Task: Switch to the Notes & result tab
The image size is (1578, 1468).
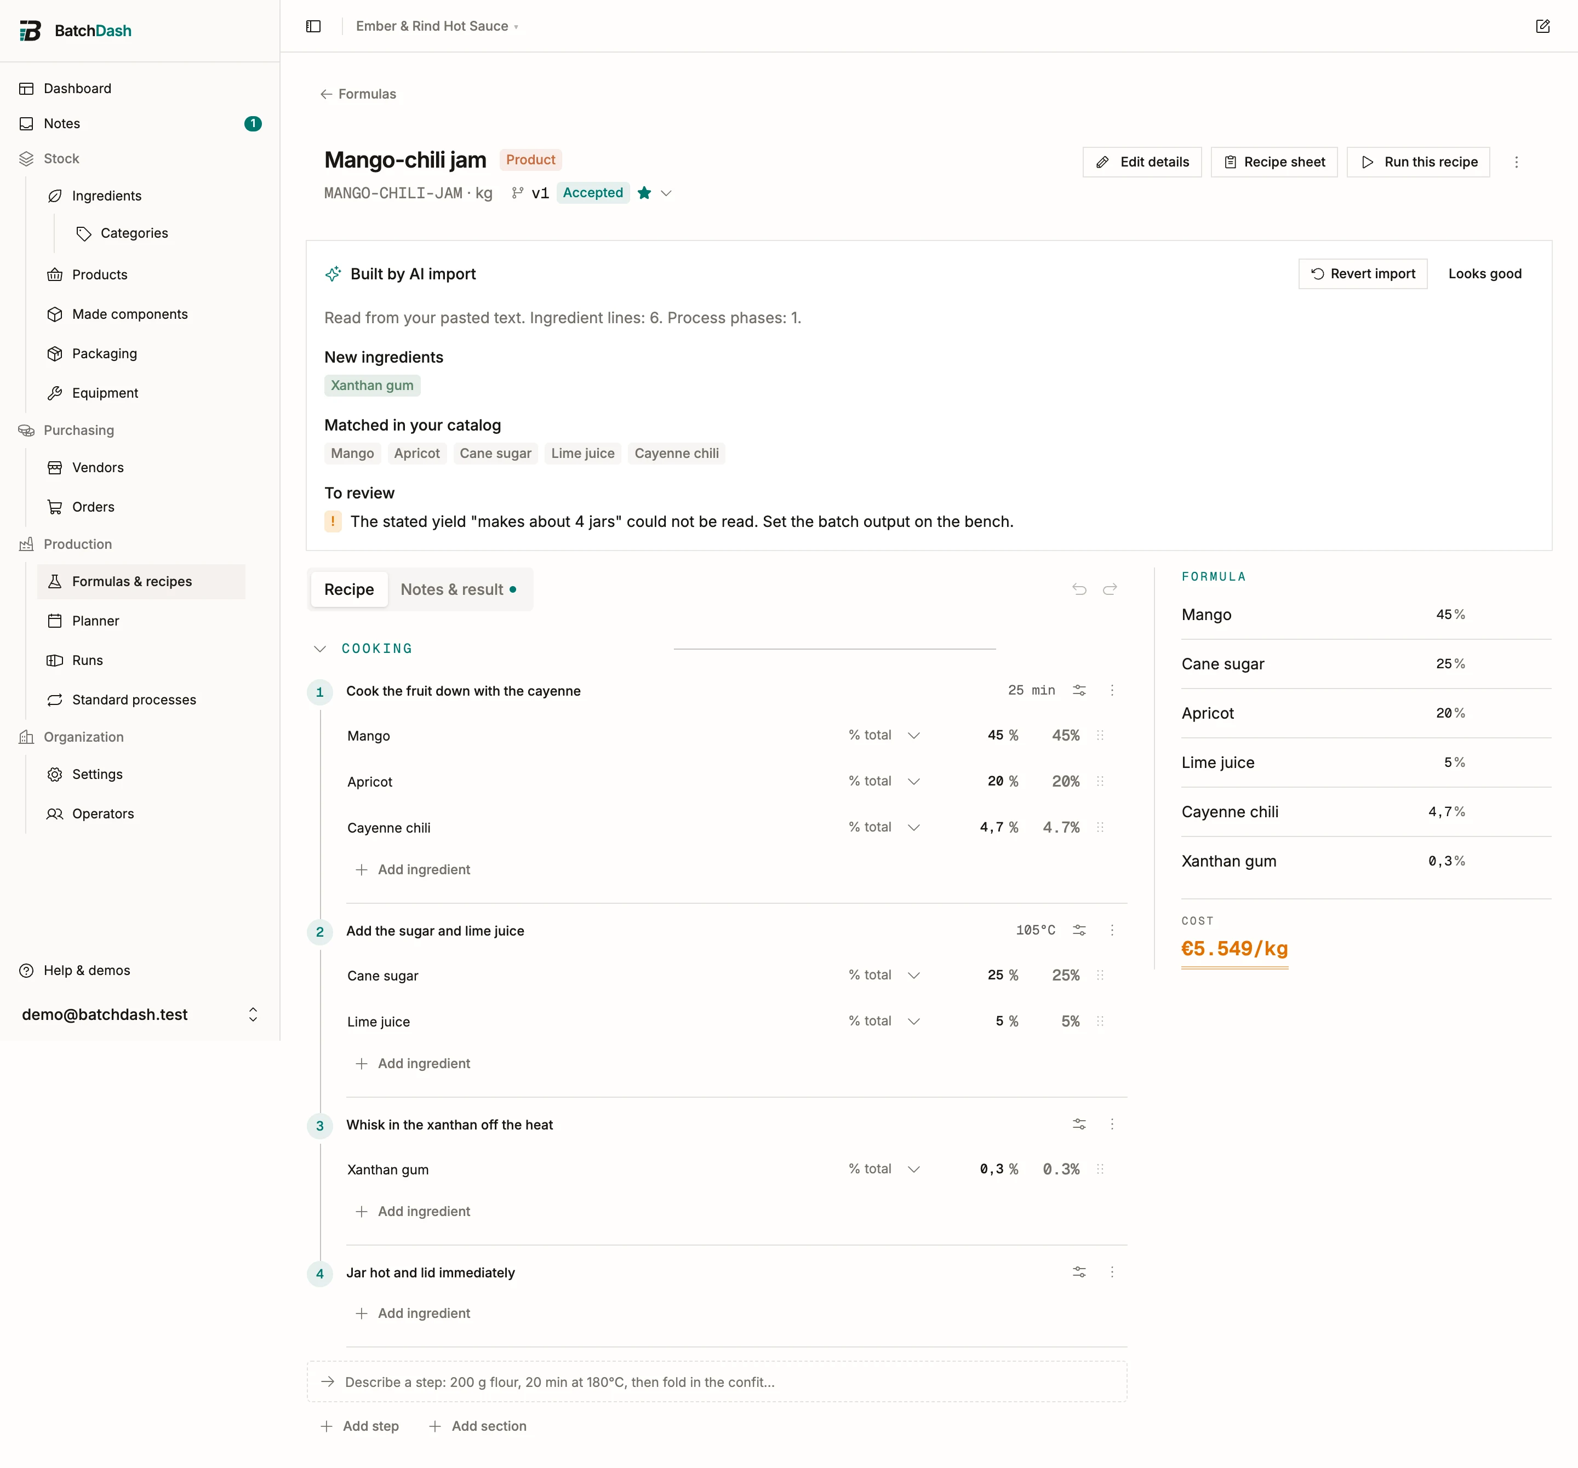Action: tap(458, 589)
